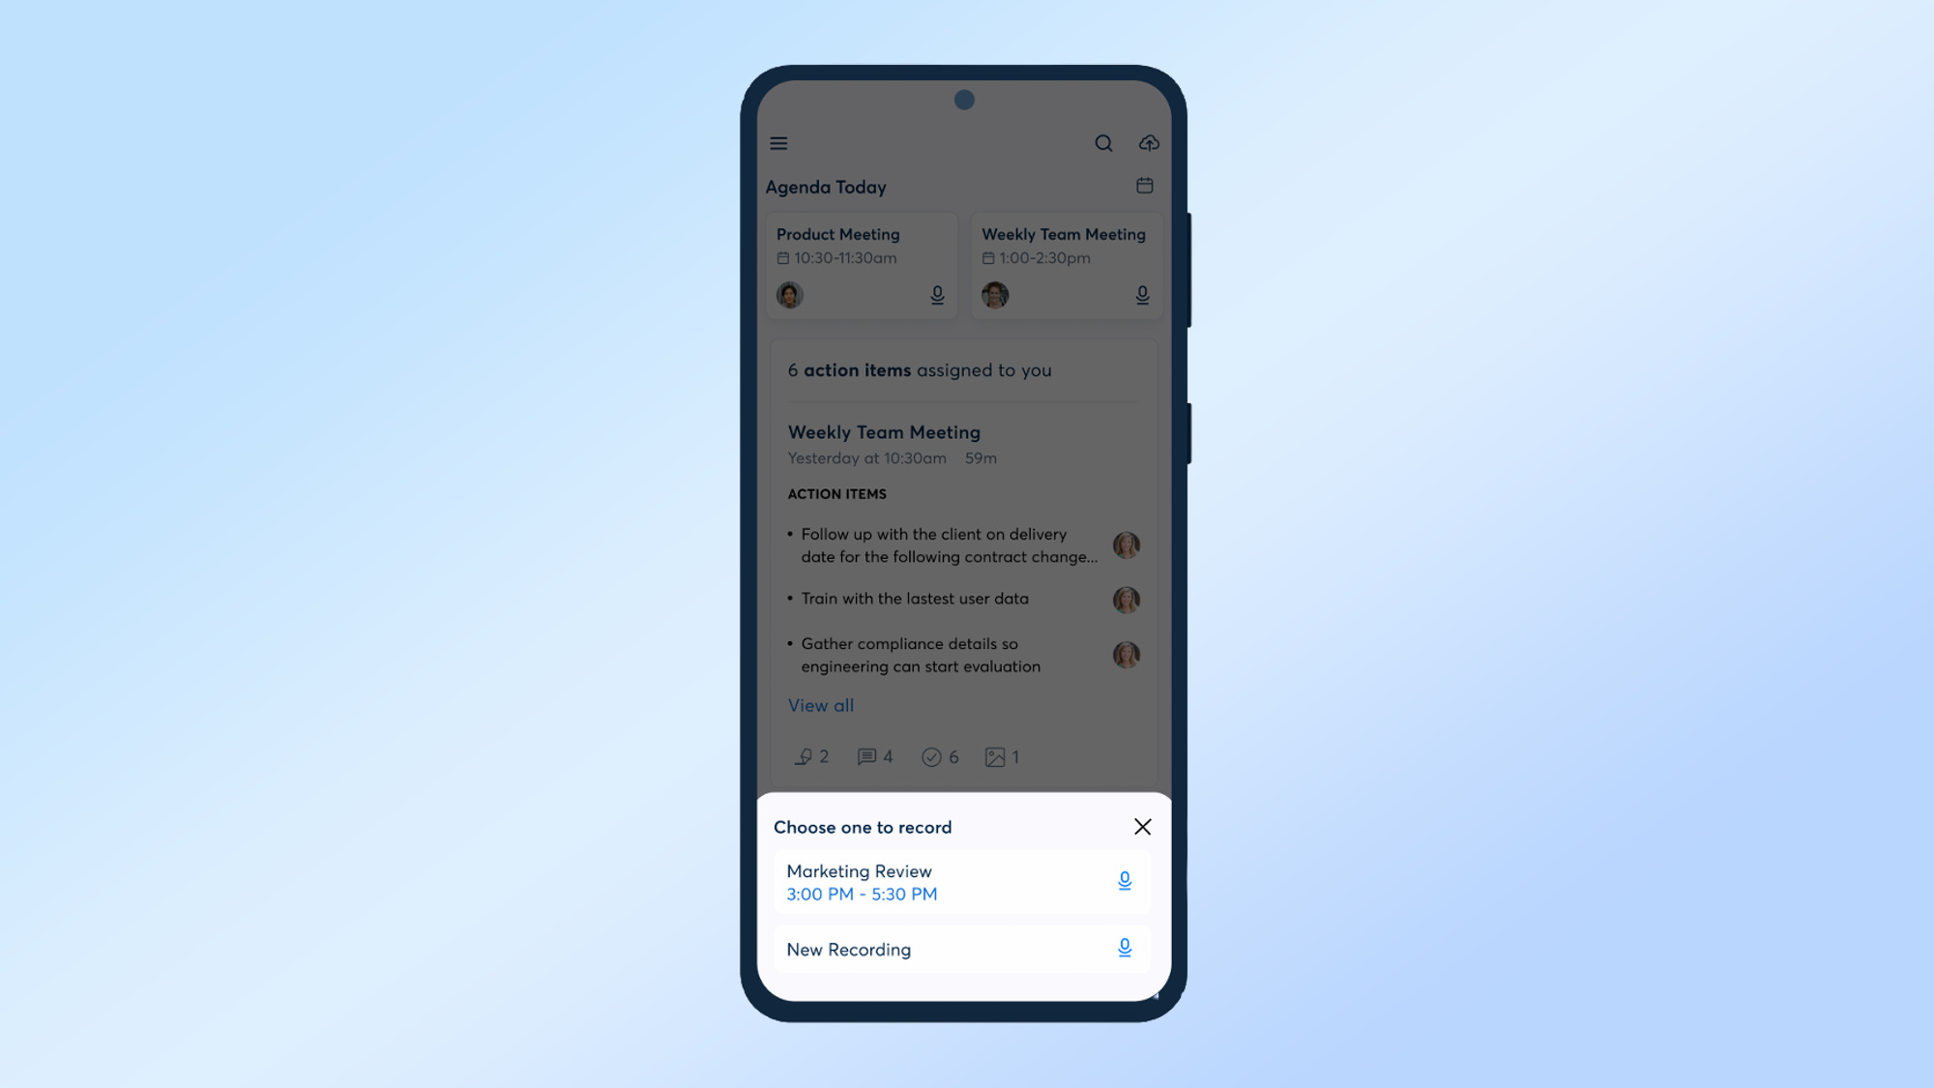The height and width of the screenshot is (1088, 1934).
Task: Toggle recording for New Recording option
Action: (1124, 949)
